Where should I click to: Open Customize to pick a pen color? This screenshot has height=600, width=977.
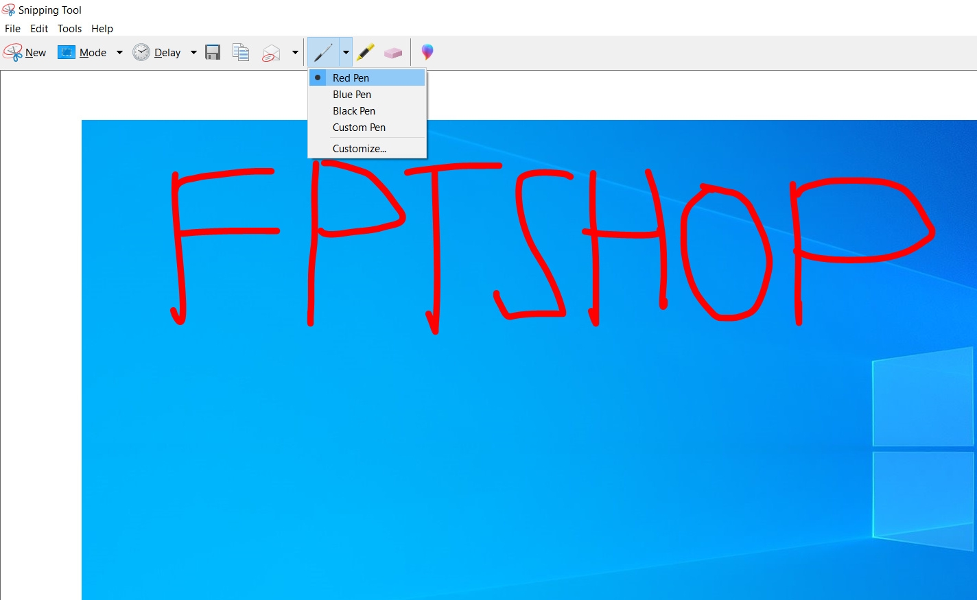click(x=359, y=148)
